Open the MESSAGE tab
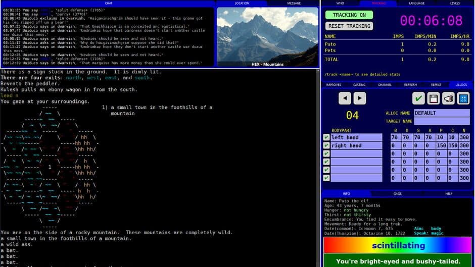The height and width of the screenshot is (267, 475). coord(294,4)
